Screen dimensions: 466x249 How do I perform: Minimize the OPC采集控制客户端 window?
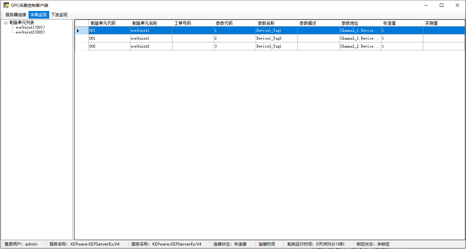point(426,5)
